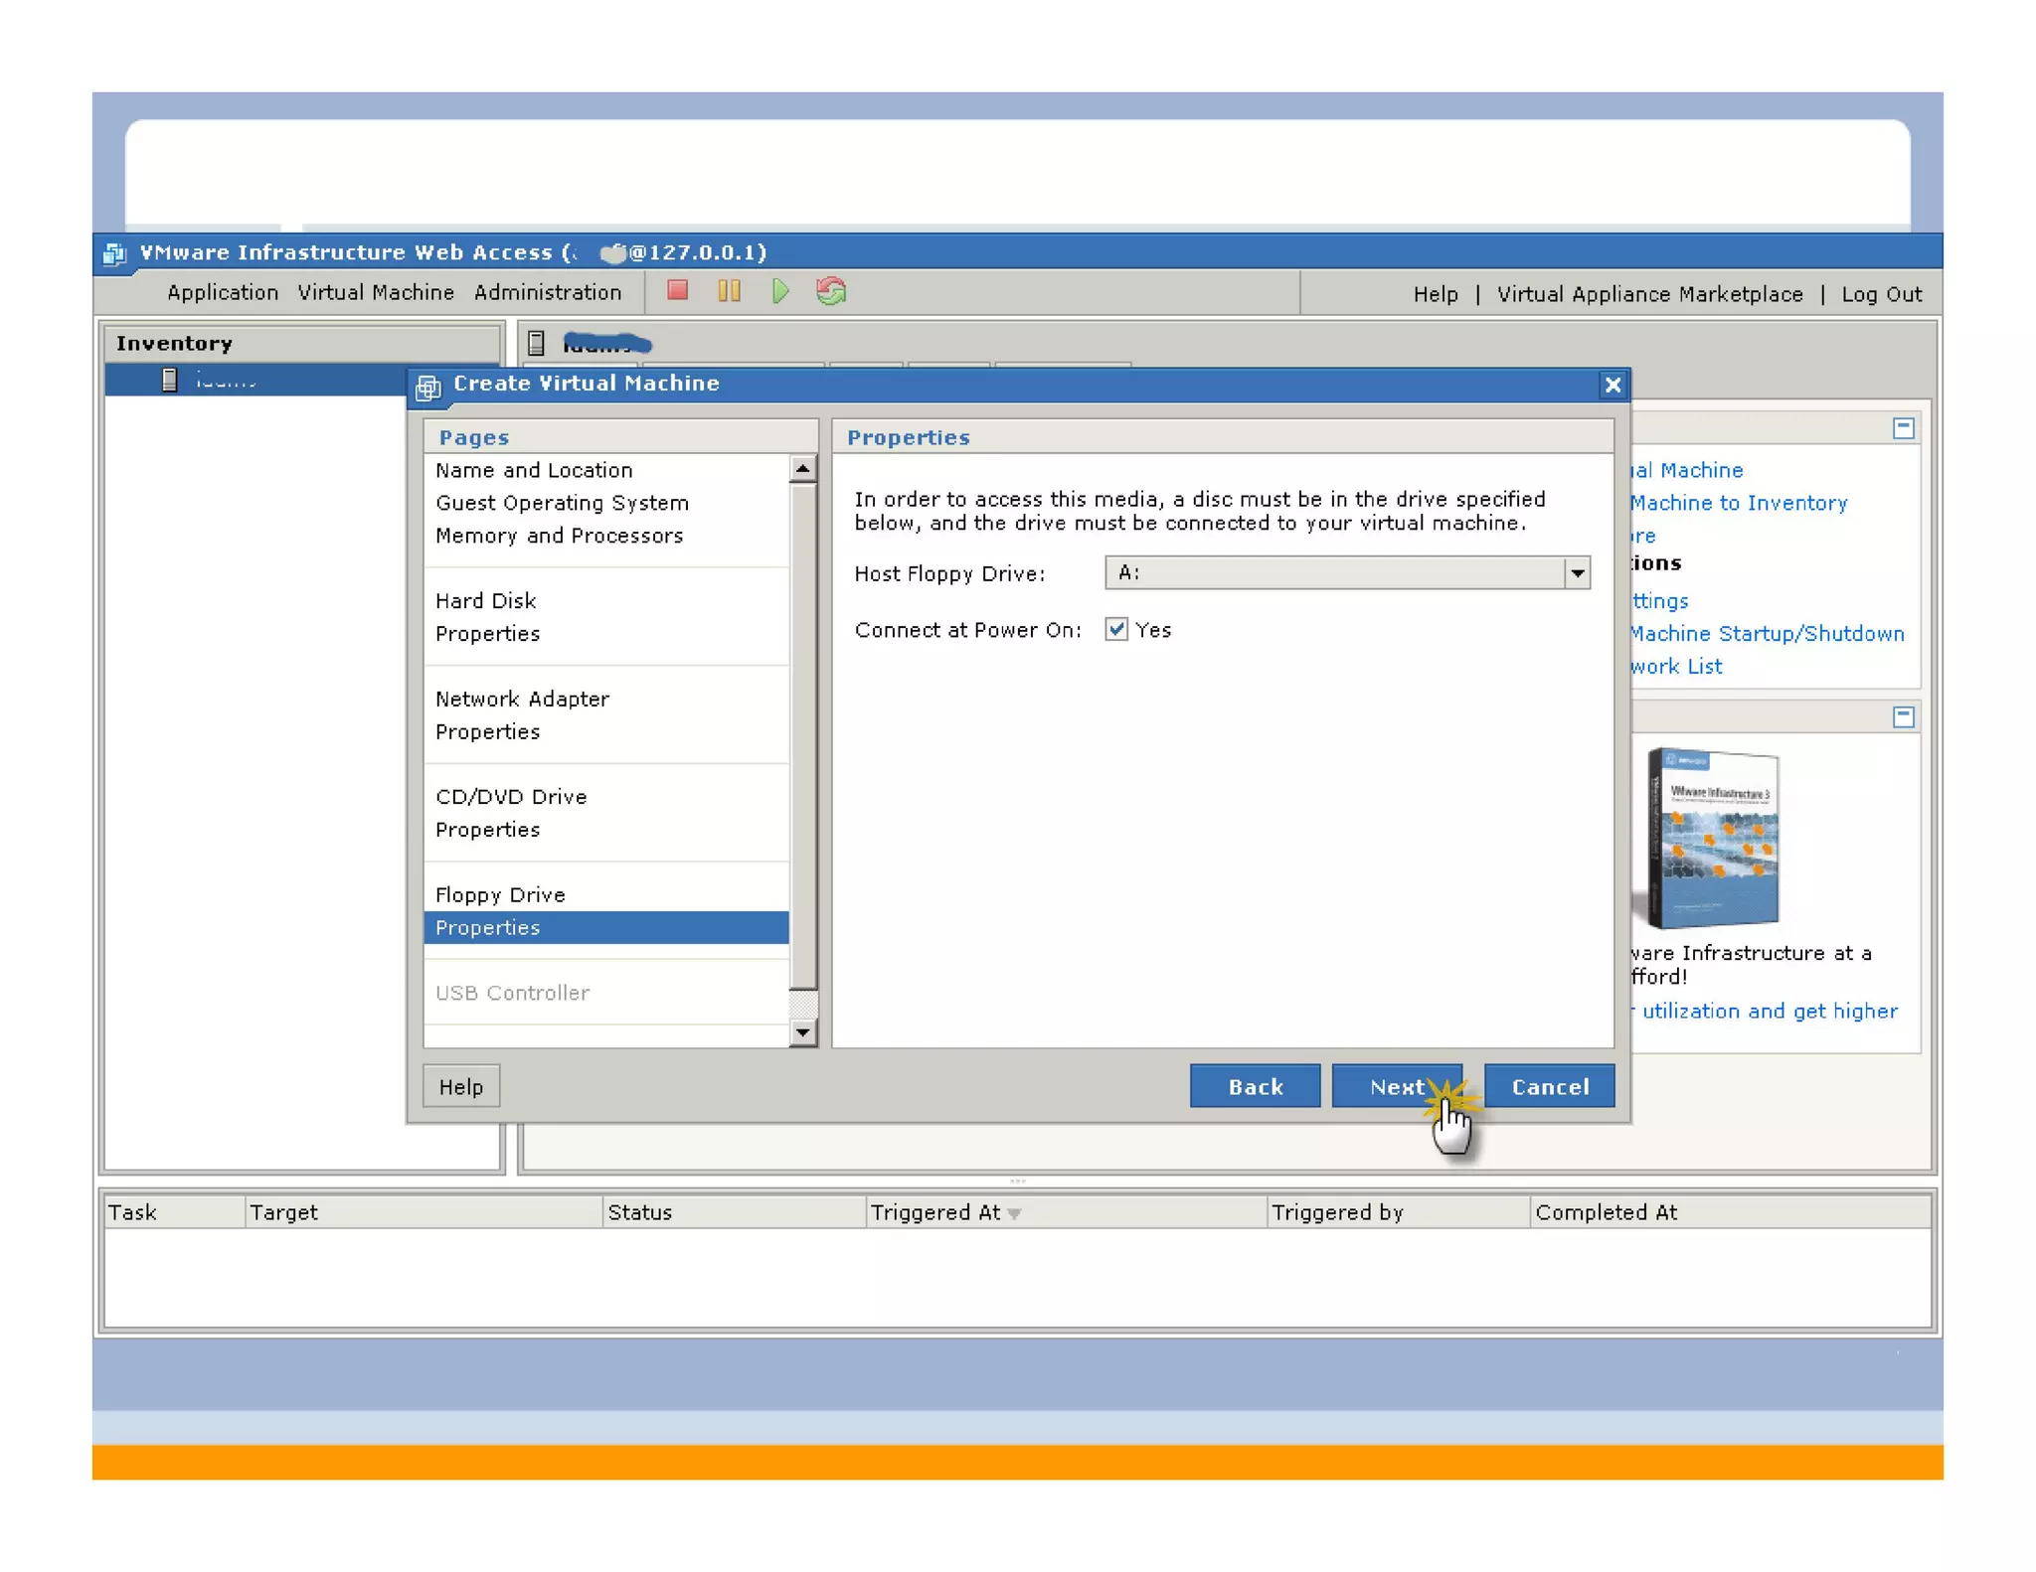Image resolution: width=2036 pixels, height=1572 pixels.
Task: Click the VMware Infrastructure 3 product box image
Action: click(1713, 839)
